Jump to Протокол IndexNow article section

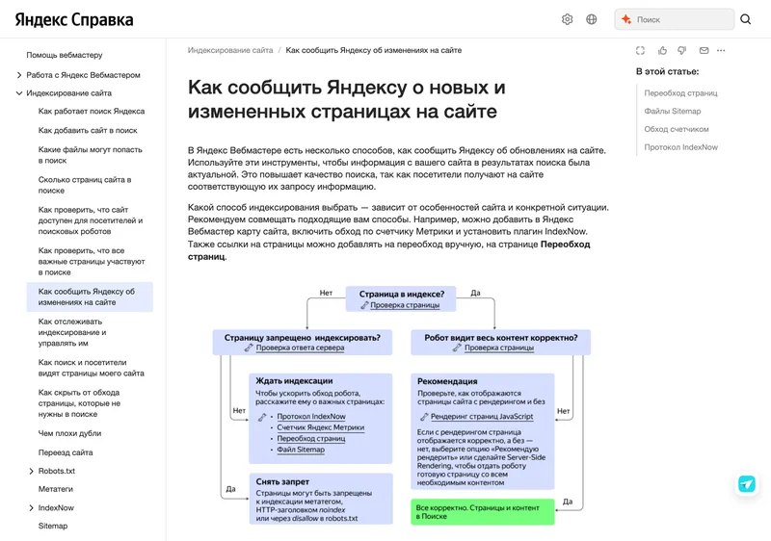click(680, 146)
